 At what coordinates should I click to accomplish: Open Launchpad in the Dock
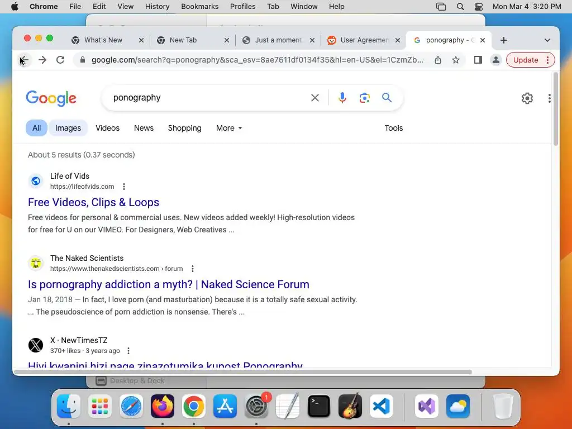(100, 406)
